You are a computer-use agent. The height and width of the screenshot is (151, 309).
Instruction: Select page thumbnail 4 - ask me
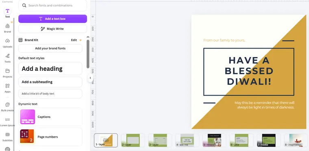pos(187,140)
